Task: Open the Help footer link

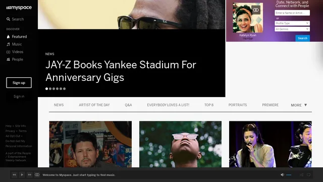Action: 9,126
